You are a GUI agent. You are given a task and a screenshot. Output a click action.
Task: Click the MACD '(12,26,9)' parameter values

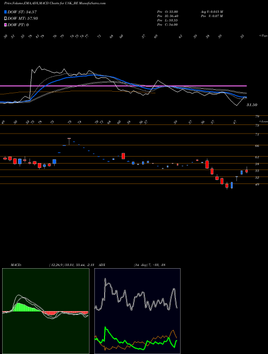pyautogui.click(x=73, y=265)
